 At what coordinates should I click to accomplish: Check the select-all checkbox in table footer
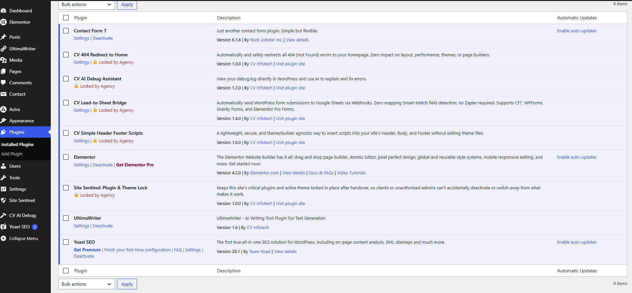coord(66,271)
